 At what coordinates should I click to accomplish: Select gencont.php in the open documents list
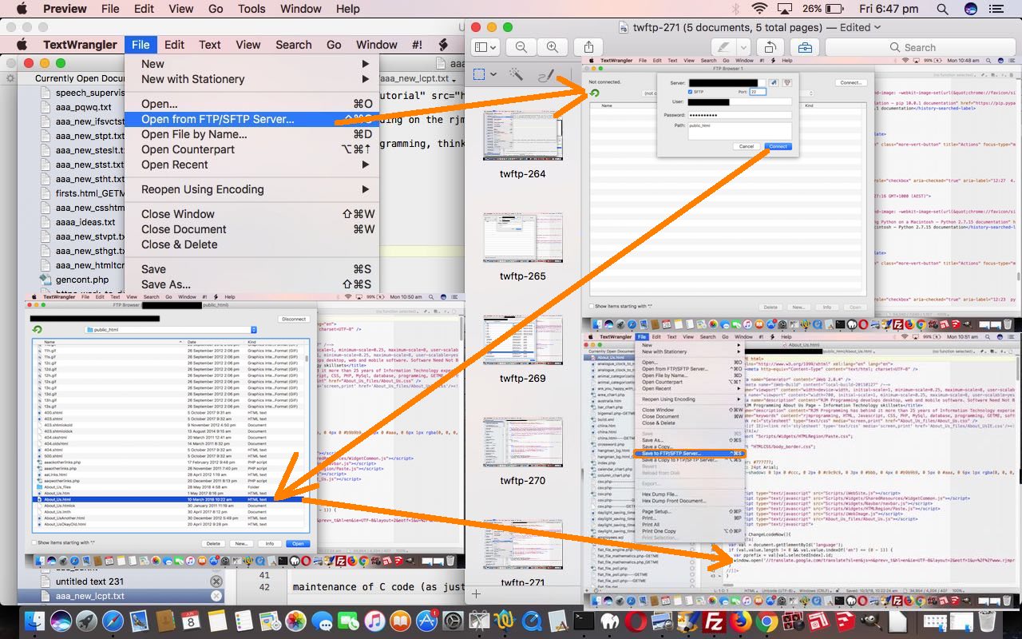(82, 280)
